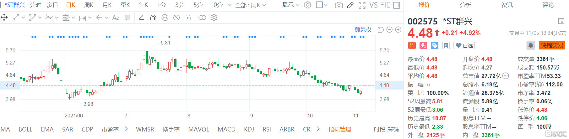Screen dimensions: 569x139
Task: Take a chart screenshot with camera icon
Action: [x=339, y=5]
